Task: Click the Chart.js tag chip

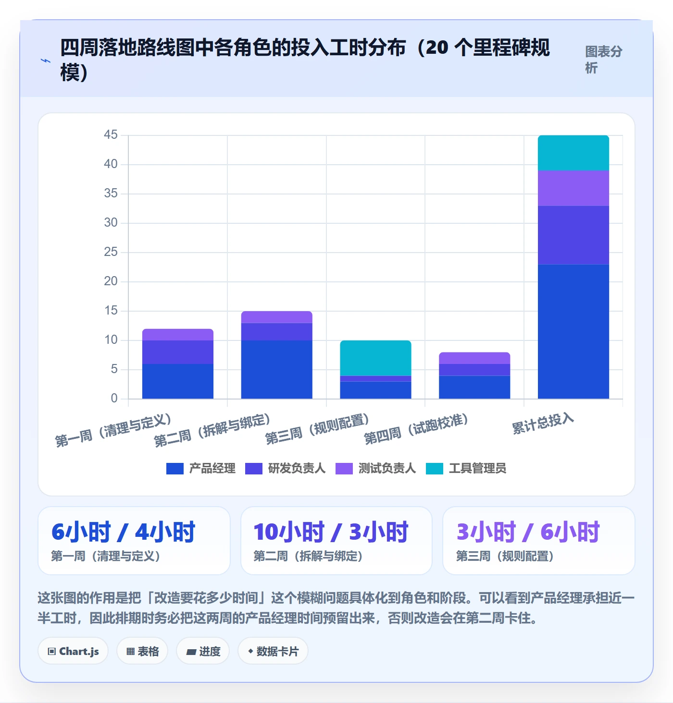Action: coord(73,651)
